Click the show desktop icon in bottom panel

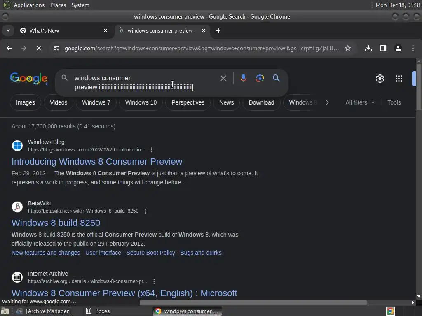tap(5, 311)
